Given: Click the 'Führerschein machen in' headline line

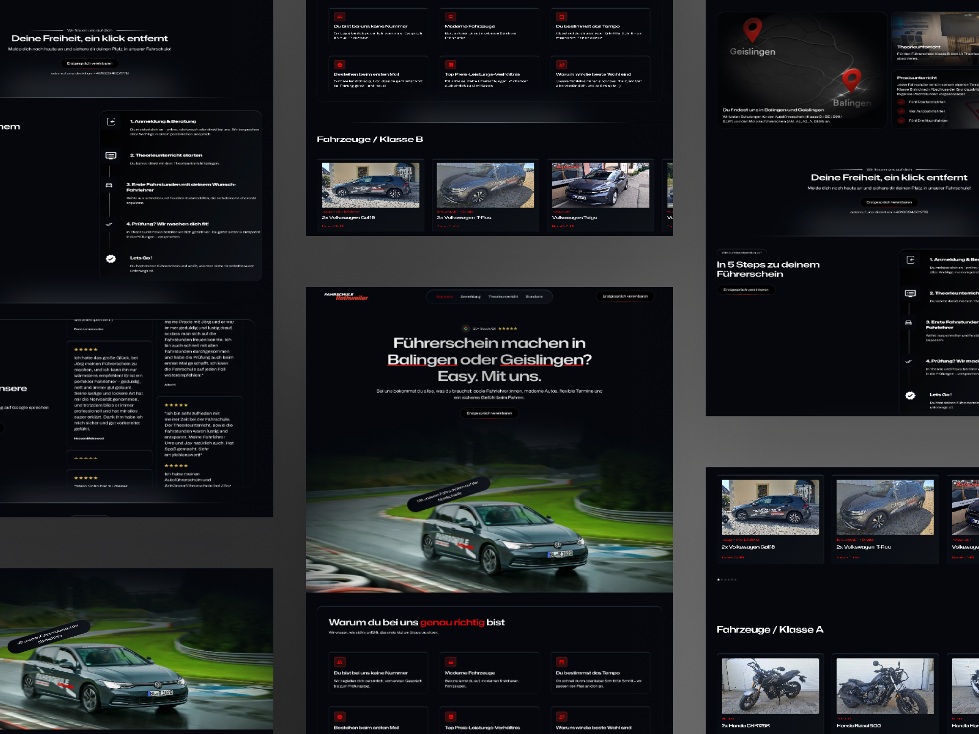Looking at the screenshot, I should 489,343.
